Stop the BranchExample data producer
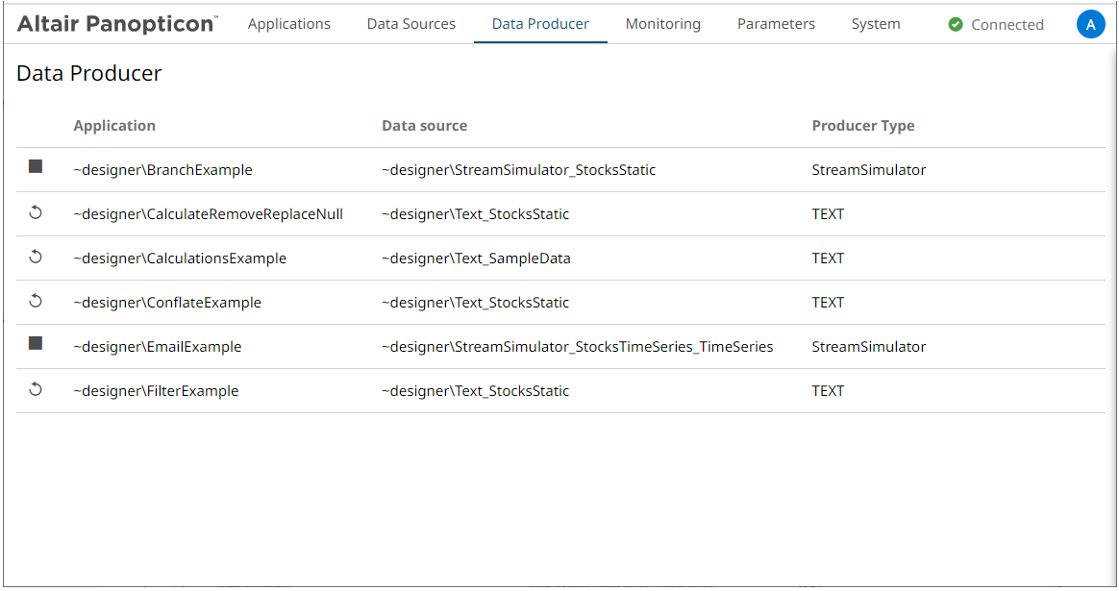 coord(36,167)
